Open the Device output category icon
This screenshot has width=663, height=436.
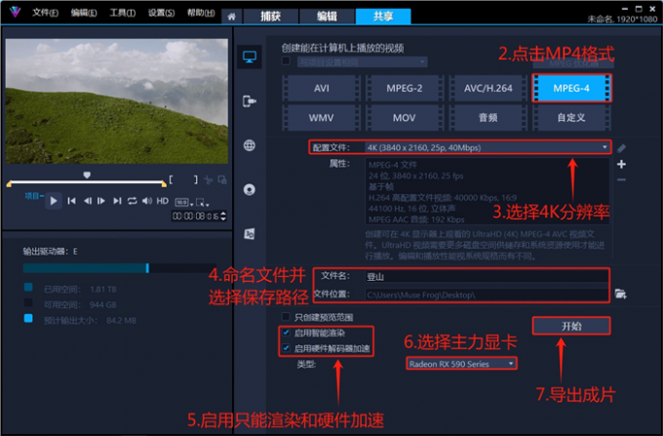(249, 101)
